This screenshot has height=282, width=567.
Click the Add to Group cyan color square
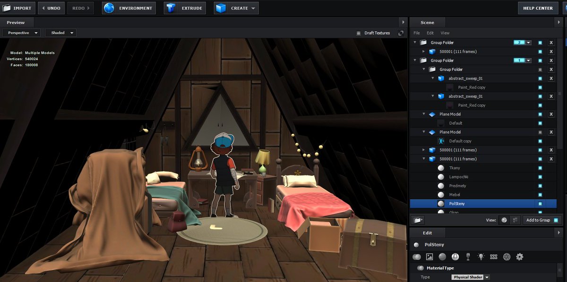[x=556, y=220]
